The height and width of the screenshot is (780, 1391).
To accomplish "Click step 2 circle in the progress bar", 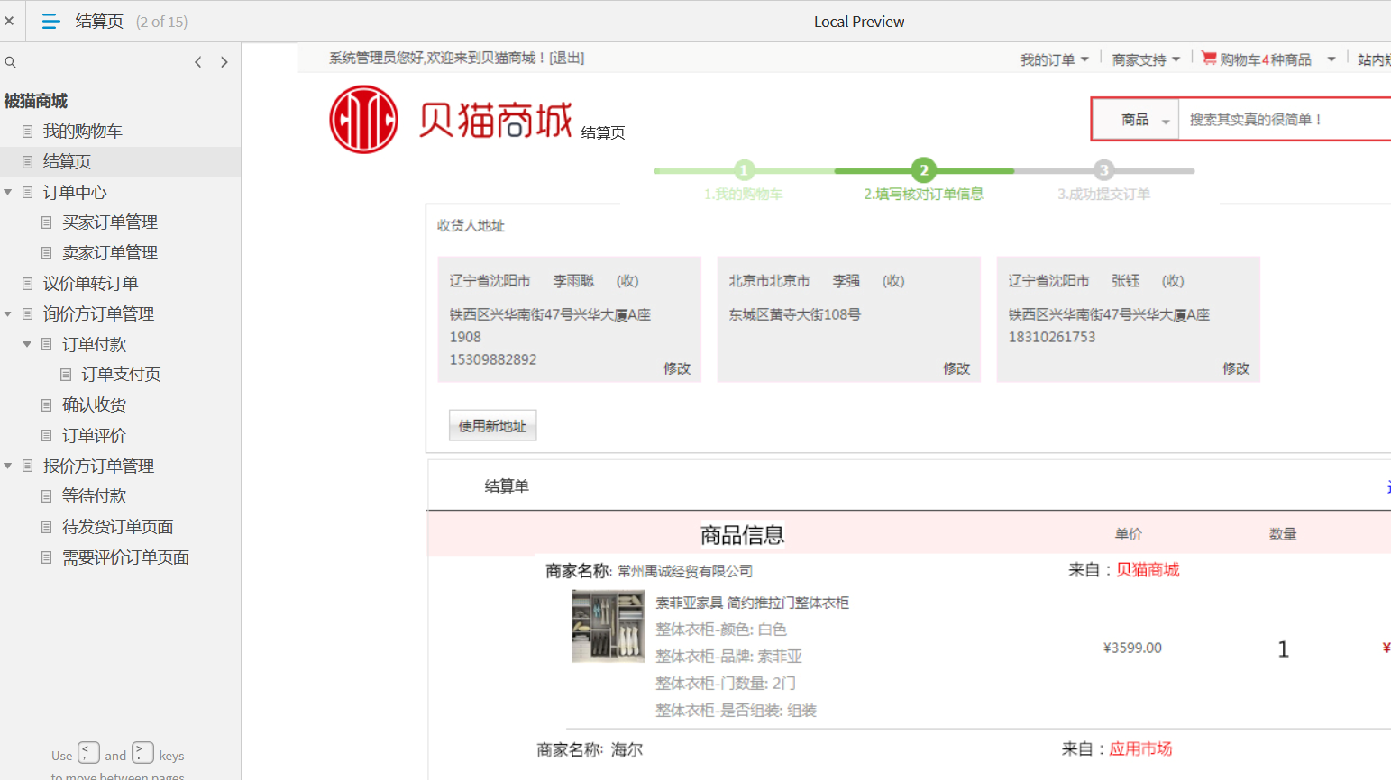I will 924,170.
